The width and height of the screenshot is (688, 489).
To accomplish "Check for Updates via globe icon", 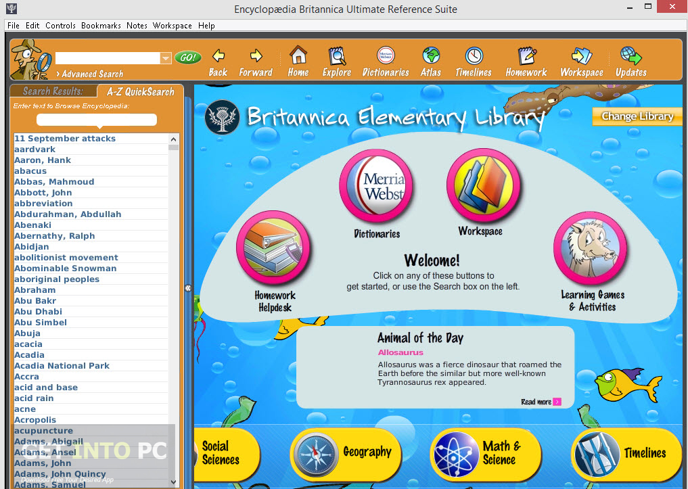I will [x=631, y=56].
